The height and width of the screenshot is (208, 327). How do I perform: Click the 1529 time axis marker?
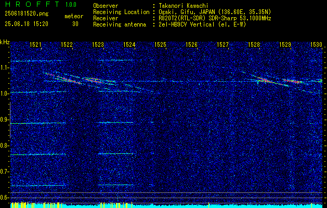click(285, 44)
